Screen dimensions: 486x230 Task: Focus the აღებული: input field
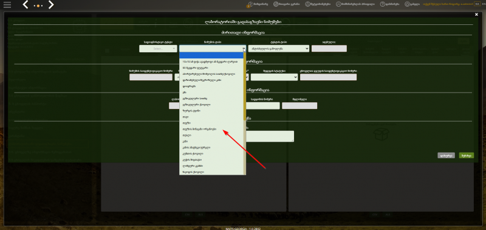[x=329, y=49]
